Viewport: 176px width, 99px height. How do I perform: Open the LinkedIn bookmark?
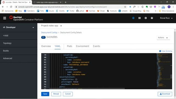[x=123, y=11]
